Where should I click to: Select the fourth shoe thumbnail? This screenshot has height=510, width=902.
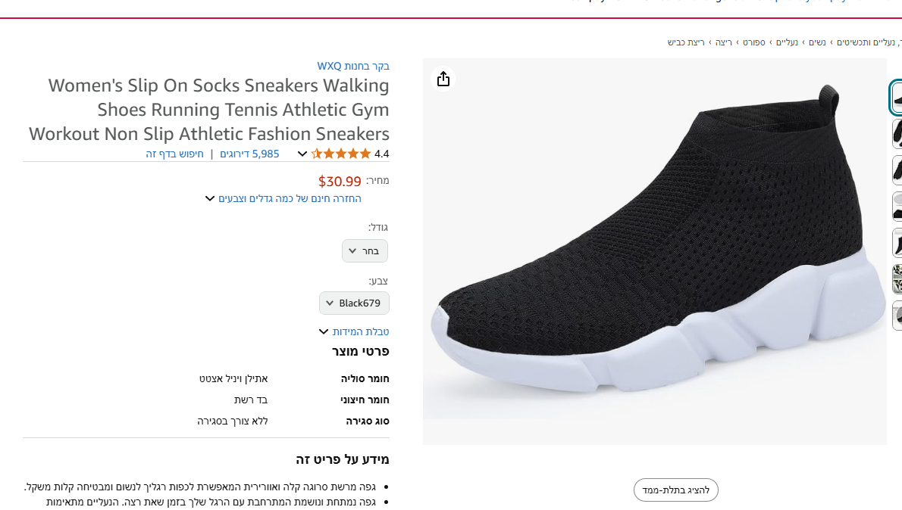pyautogui.click(x=897, y=206)
